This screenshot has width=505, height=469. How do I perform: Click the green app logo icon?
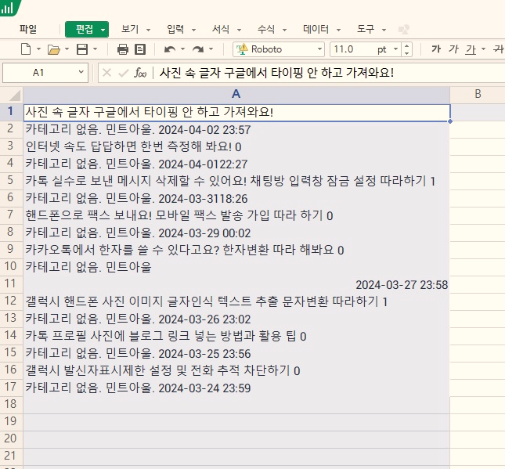(x=9, y=7)
